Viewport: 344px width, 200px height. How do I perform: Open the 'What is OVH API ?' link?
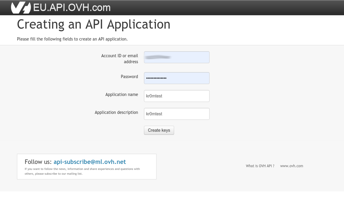pyautogui.click(x=260, y=166)
